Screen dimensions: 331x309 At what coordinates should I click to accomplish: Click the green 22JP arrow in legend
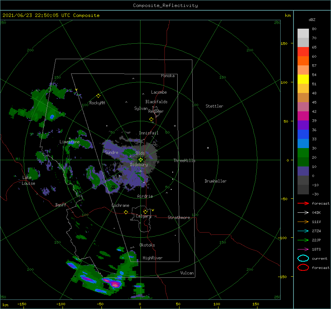click(x=303, y=240)
